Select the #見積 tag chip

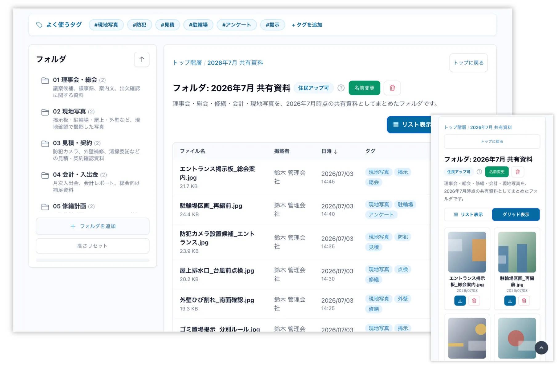[x=168, y=25]
